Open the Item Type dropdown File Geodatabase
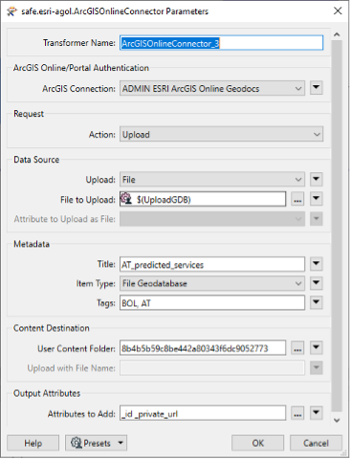Screen dimensions: 350x459 tap(212, 283)
